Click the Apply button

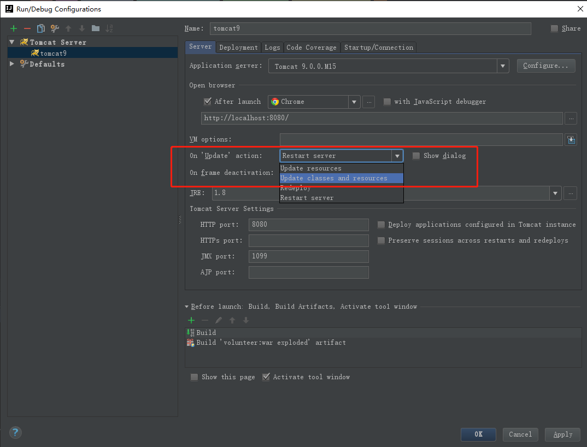click(x=562, y=434)
